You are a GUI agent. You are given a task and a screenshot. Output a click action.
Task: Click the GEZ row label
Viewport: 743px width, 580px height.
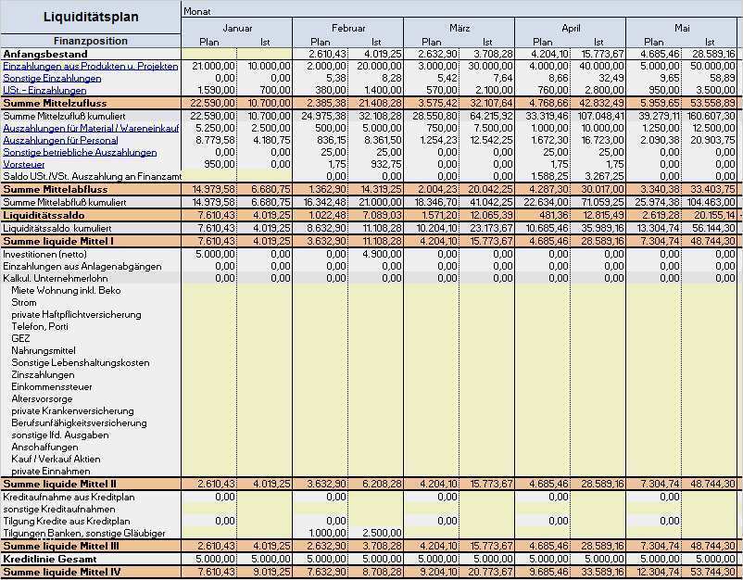[20, 338]
